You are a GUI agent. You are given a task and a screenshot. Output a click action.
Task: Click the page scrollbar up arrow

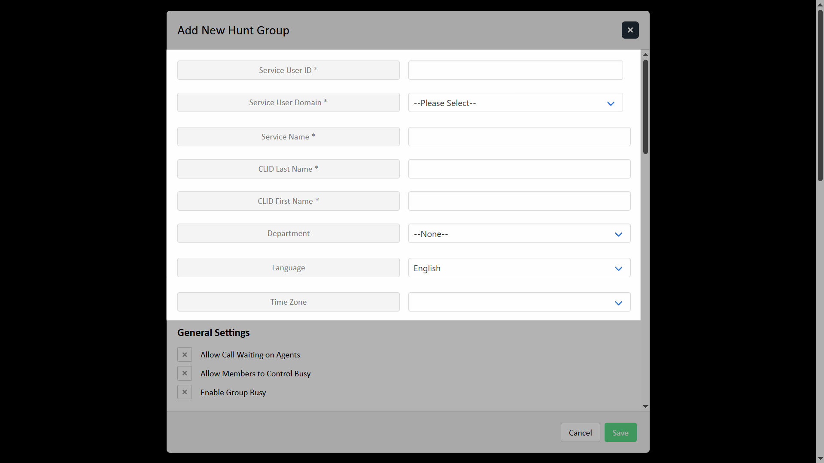pos(820,4)
